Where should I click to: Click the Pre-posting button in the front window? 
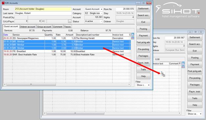click(x=143, y=49)
